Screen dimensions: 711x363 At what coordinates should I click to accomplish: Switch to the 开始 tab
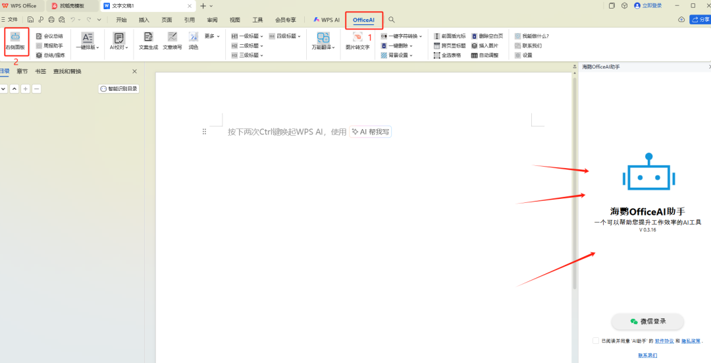[121, 20]
